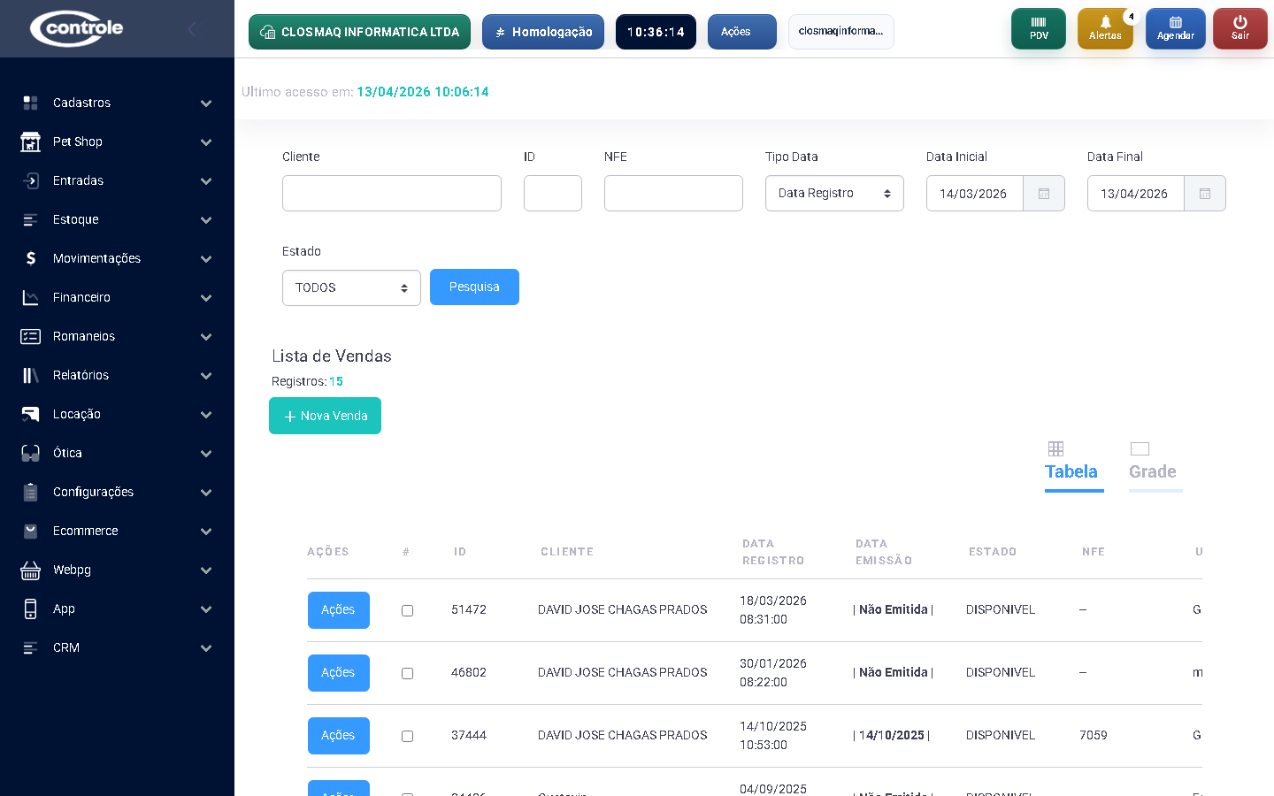The width and height of the screenshot is (1274, 796).
Task: Open the Estado TODOS dropdown
Action: (x=351, y=288)
